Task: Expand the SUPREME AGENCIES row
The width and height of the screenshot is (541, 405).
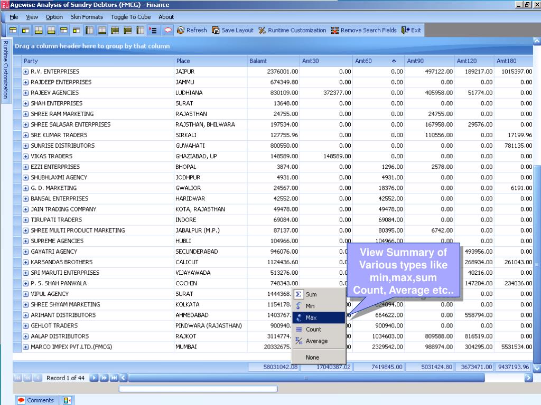Action: pos(25,241)
